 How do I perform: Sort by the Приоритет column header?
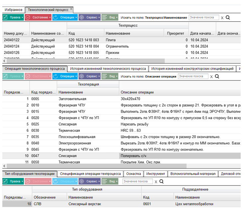tap(176, 33)
